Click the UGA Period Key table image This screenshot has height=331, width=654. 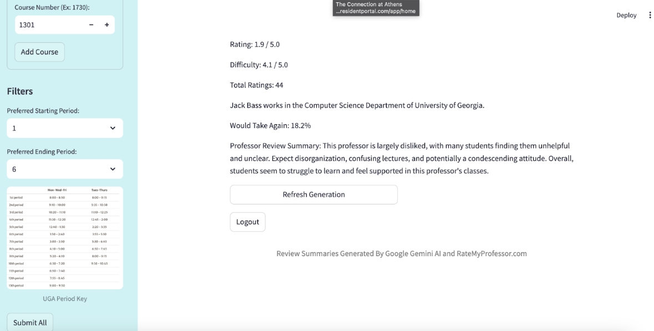(65, 238)
